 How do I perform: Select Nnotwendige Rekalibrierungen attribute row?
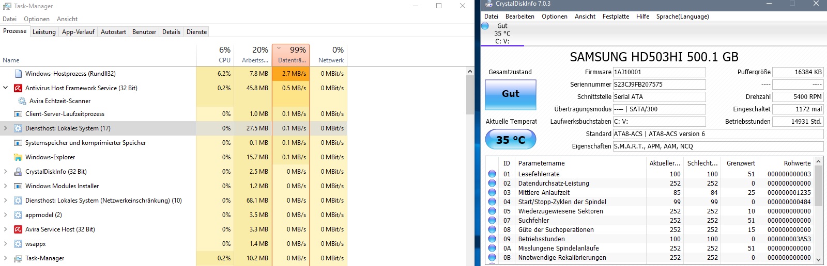point(650,258)
